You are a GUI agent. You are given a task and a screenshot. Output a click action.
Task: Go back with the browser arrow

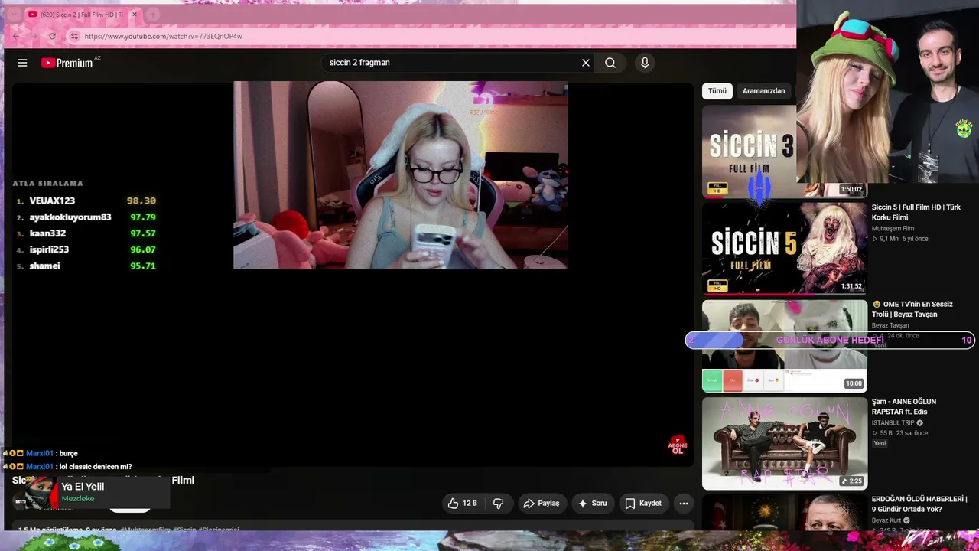tap(16, 36)
